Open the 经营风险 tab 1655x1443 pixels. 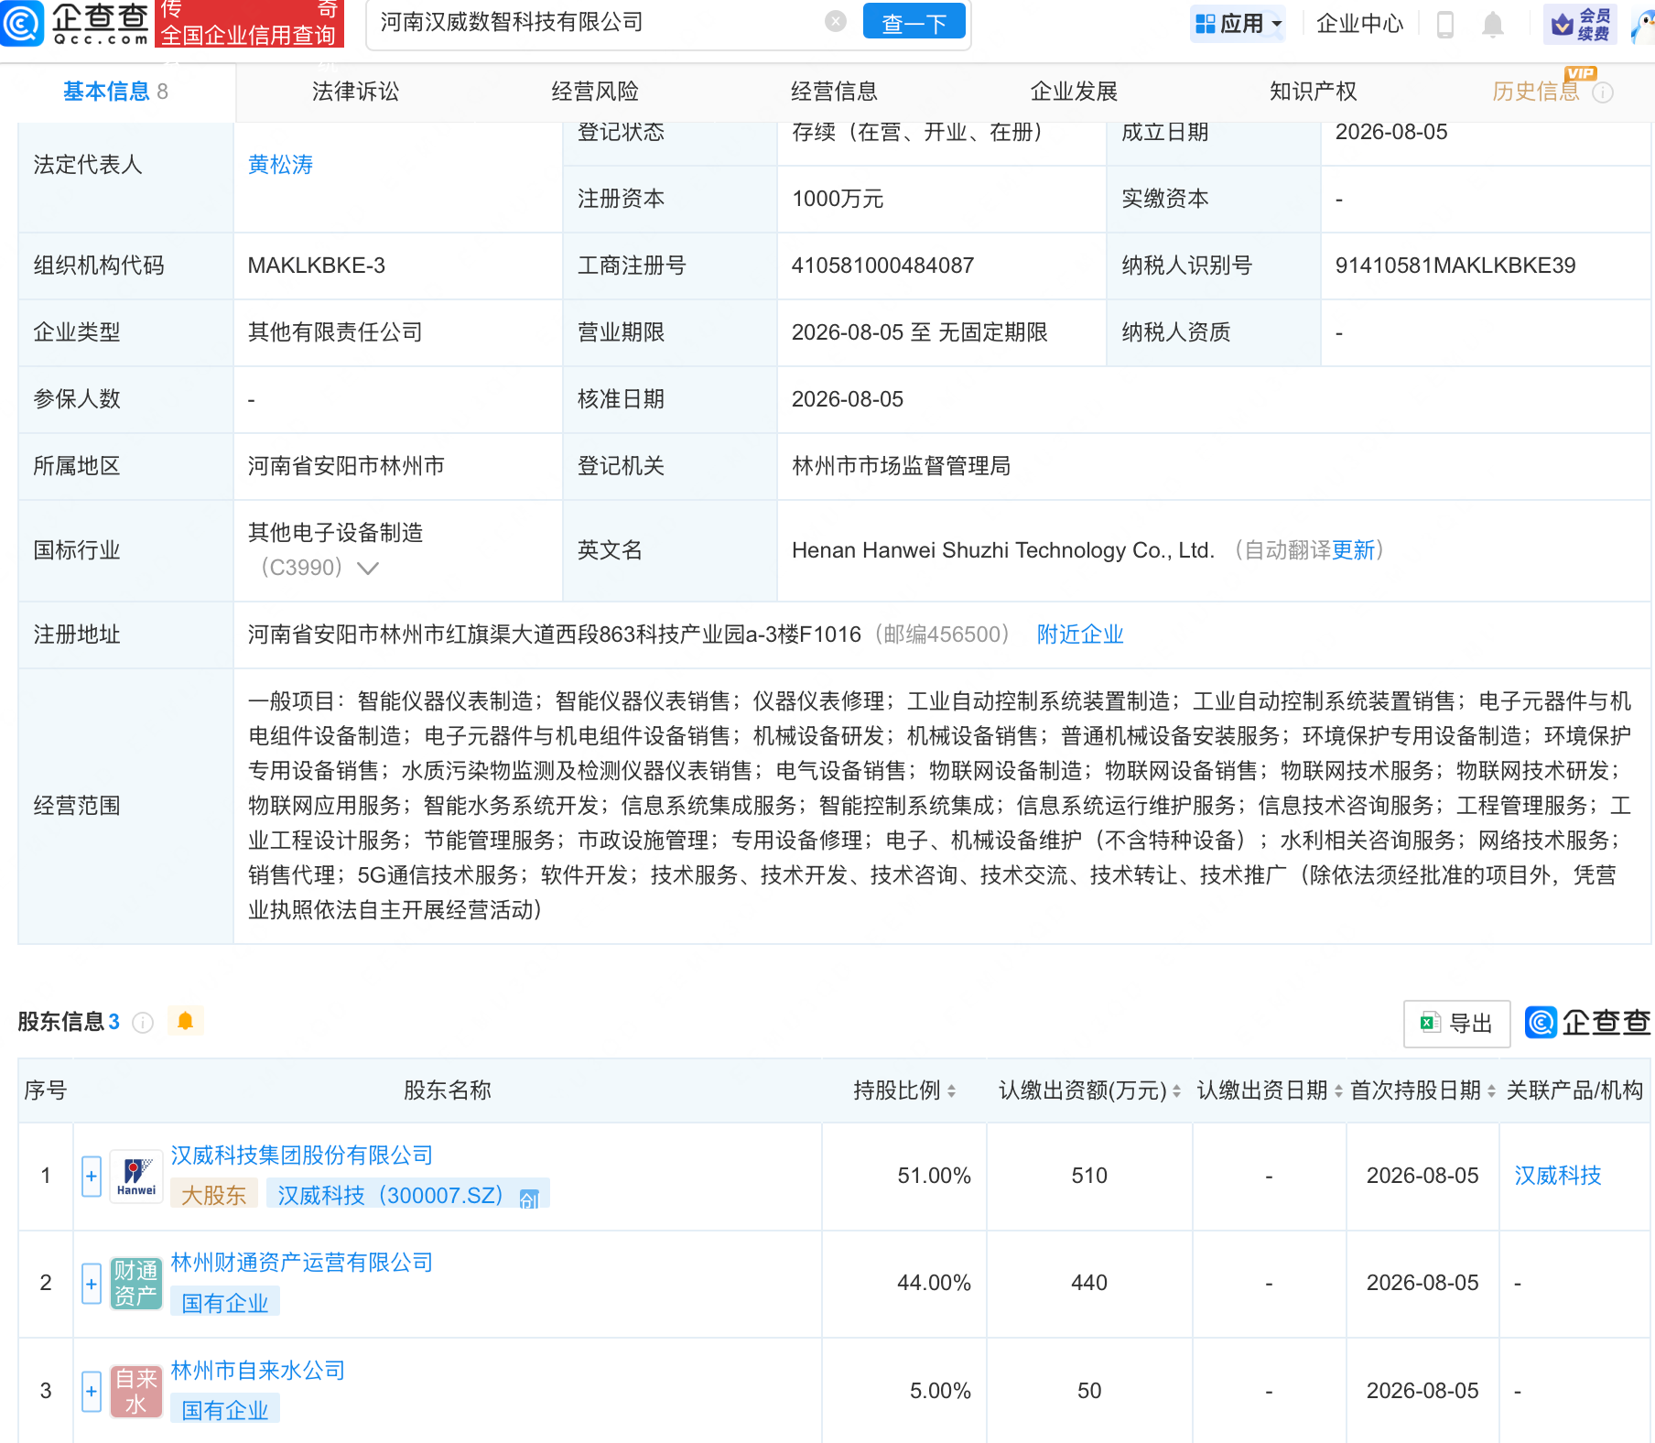tap(595, 92)
